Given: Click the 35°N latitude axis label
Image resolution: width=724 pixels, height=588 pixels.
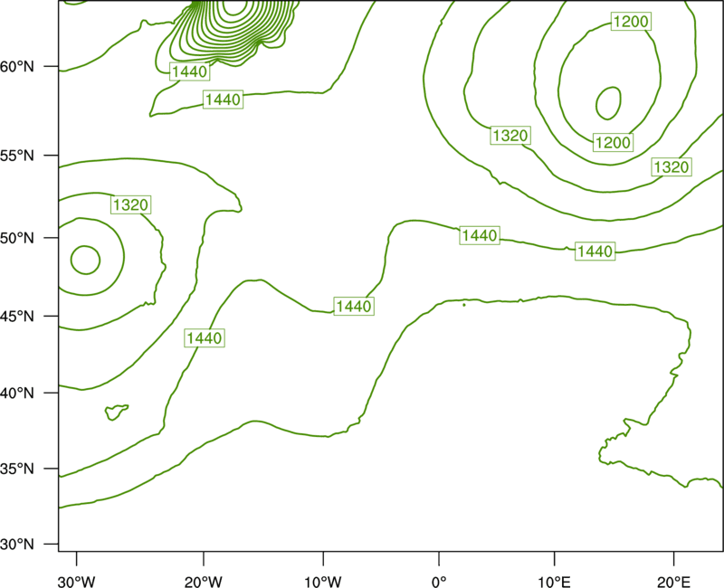Looking at the screenshot, I should [x=17, y=469].
